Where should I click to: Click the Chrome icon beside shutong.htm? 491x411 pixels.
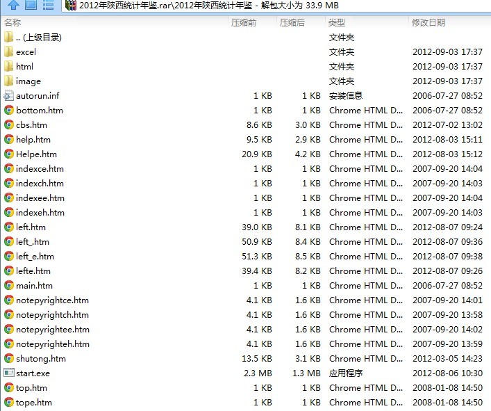pos(9,358)
